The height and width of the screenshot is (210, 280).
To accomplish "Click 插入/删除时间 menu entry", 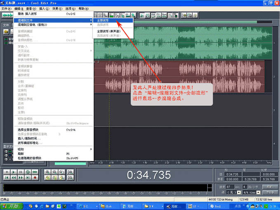I will click(53, 138).
